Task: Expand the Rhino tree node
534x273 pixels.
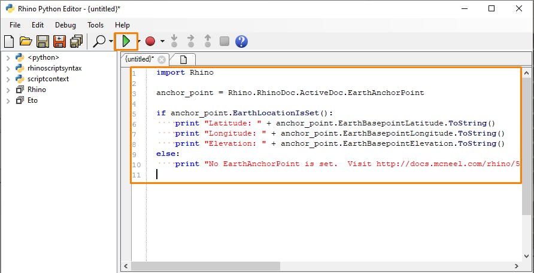Action: click(x=8, y=90)
